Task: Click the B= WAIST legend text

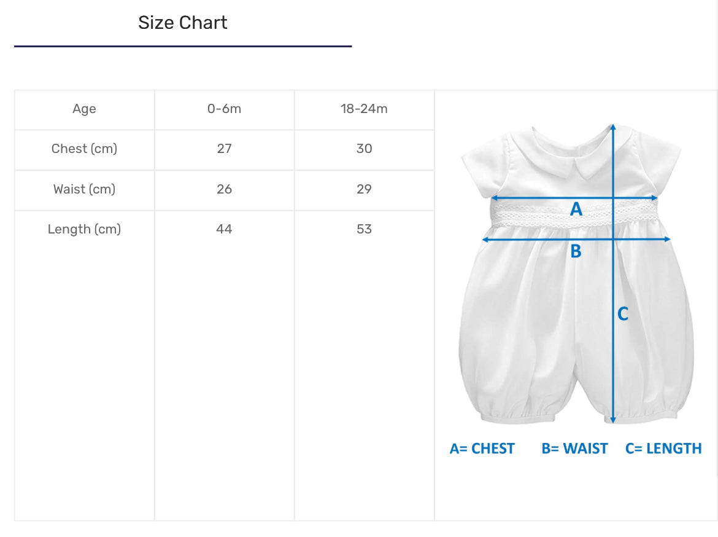Action: click(574, 449)
